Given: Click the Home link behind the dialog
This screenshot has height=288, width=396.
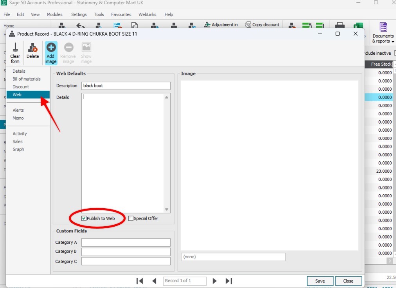Looking at the screenshot, I should [x=9, y=26].
